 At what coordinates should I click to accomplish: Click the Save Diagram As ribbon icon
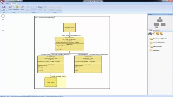point(4,8)
